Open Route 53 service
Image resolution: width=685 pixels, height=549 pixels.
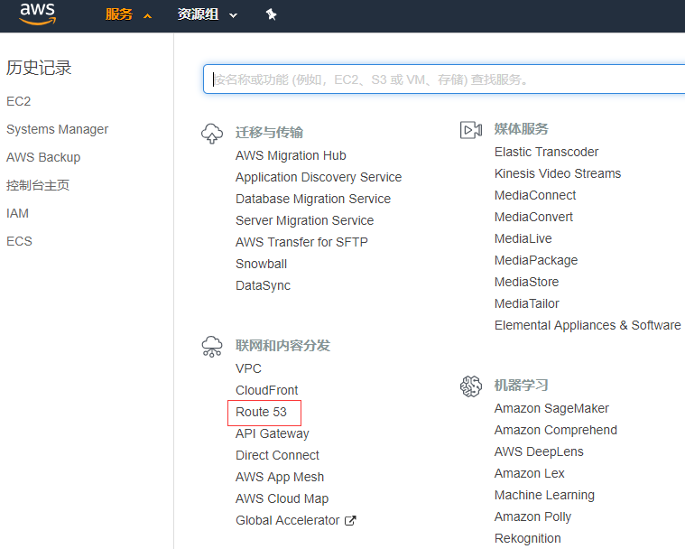[262, 412]
